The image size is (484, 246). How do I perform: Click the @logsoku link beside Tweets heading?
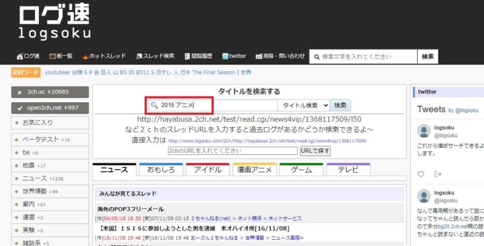[x=467, y=111]
